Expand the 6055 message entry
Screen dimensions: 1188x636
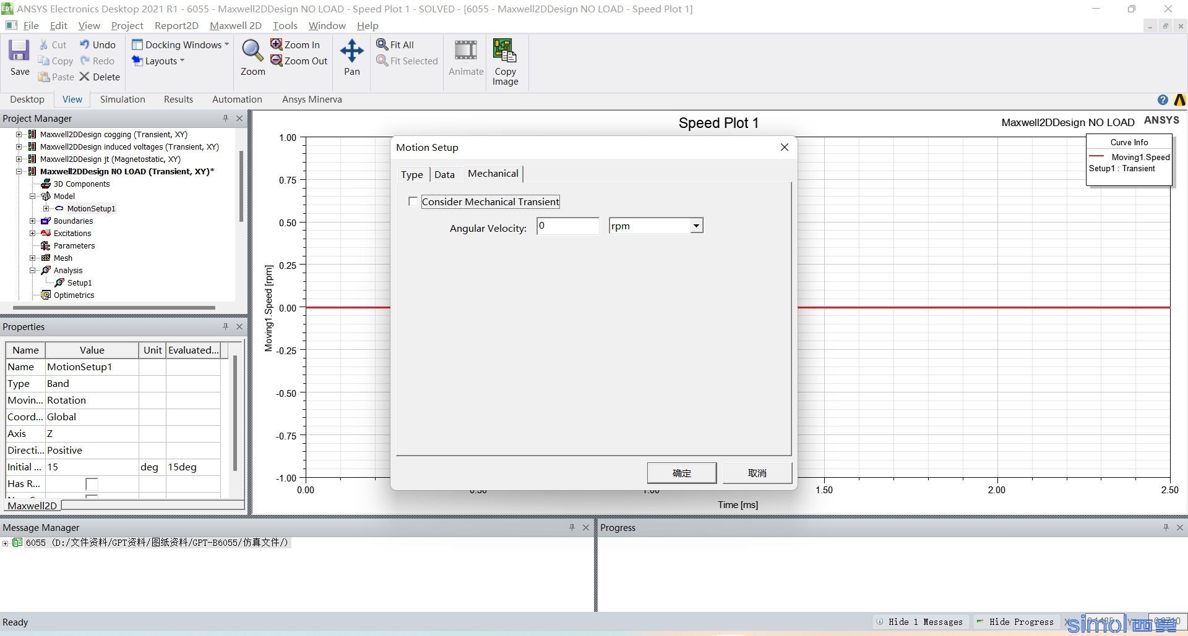tap(6, 543)
